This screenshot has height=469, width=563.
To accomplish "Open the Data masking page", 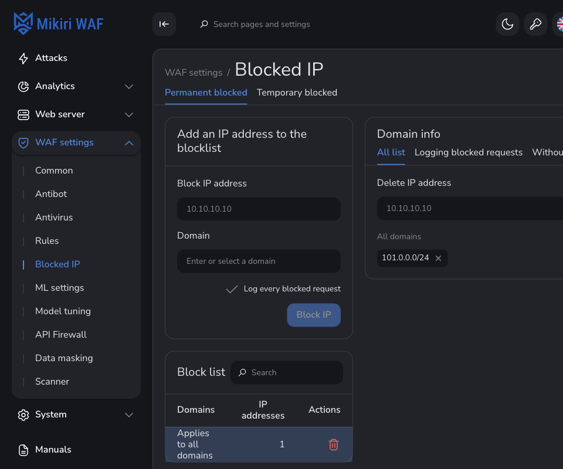I will pyautogui.click(x=64, y=358).
